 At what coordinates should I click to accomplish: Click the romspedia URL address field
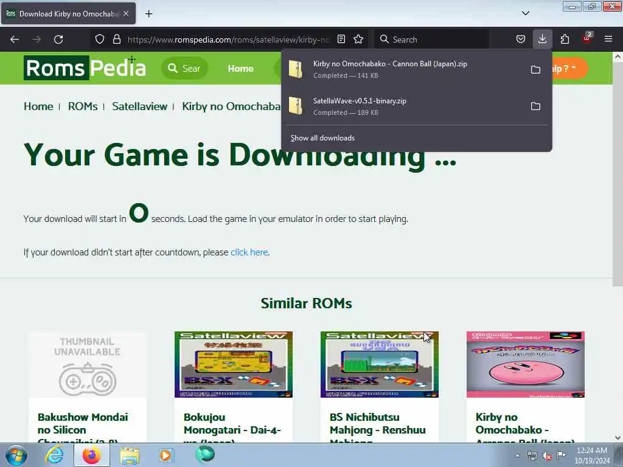[228, 40]
